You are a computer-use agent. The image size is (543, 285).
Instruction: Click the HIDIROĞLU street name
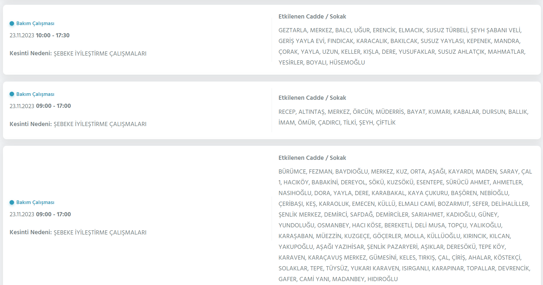point(383,279)
